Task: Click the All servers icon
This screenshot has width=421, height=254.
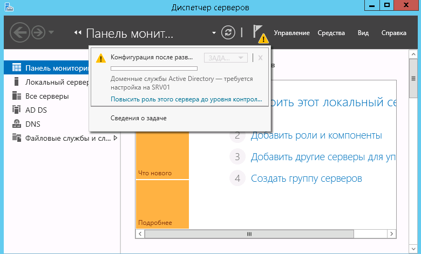Action: (16, 95)
